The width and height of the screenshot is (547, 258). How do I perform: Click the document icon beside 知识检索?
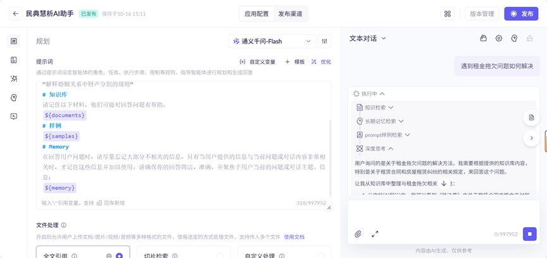click(360, 107)
